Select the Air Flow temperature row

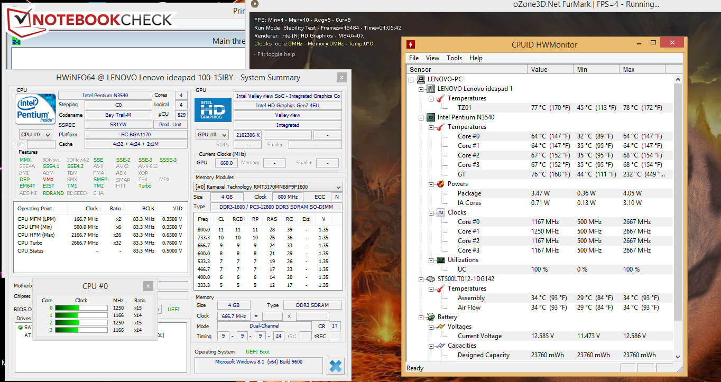pyautogui.click(x=539, y=308)
